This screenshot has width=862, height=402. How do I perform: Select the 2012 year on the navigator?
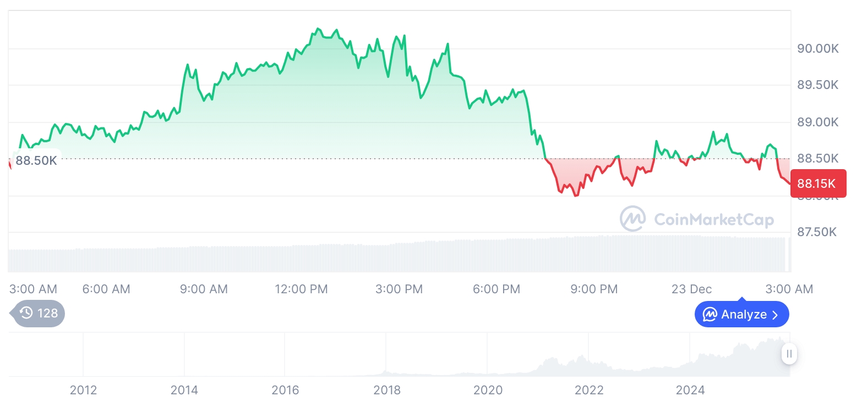click(83, 390)
